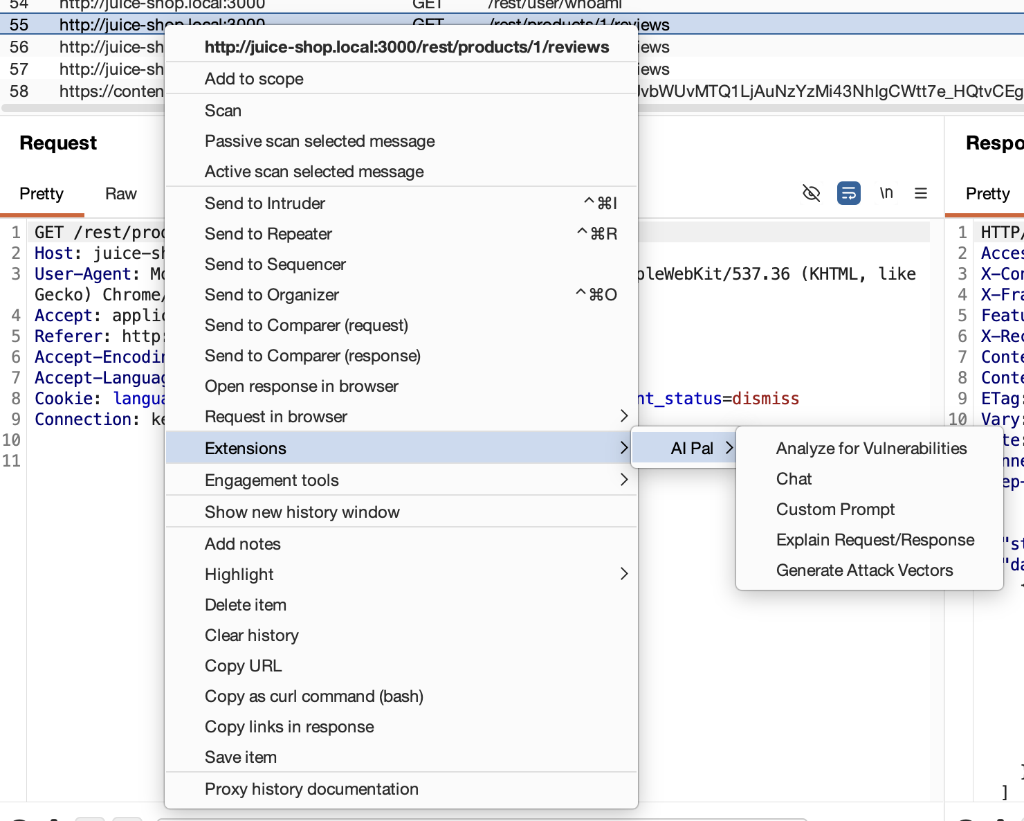This screenshot has width=1024, height=821.
Task: Toggle show non-printable characters (\n) icon
Action: point(886,193)
